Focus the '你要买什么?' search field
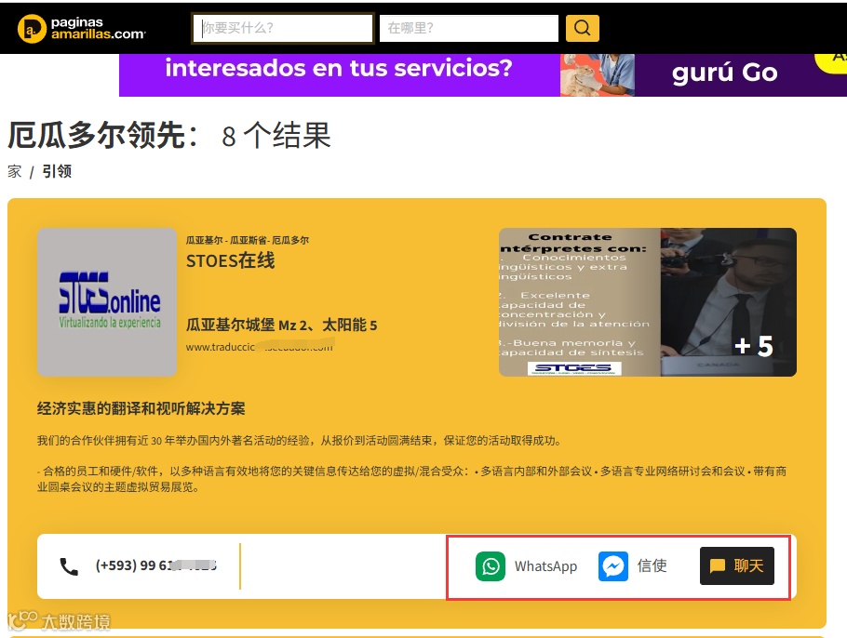The width and height of the screenshot is (847, 638). (x=283, y=28)
